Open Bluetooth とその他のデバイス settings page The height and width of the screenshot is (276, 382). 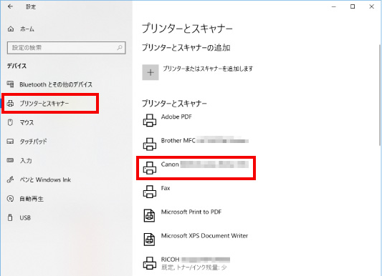pyautogui.click(x=56, y=84)
